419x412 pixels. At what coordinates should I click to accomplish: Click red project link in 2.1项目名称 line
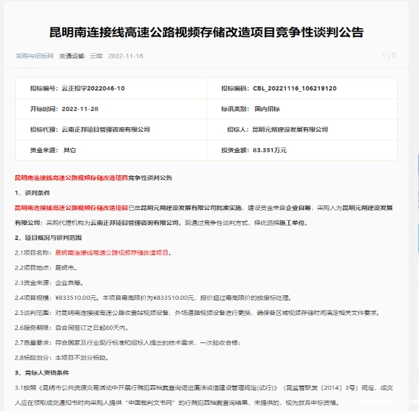point(112,252)
